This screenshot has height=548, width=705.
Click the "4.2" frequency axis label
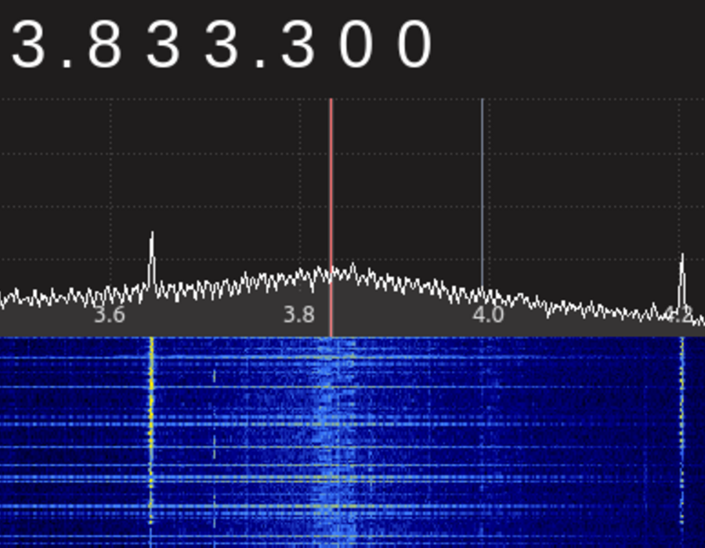click(679, 315)
